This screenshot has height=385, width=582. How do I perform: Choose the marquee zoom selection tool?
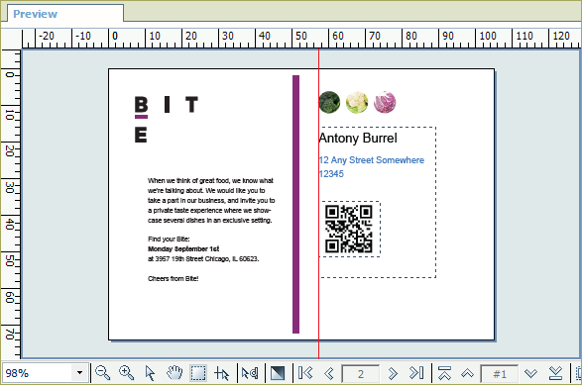(x=198, y=373)
